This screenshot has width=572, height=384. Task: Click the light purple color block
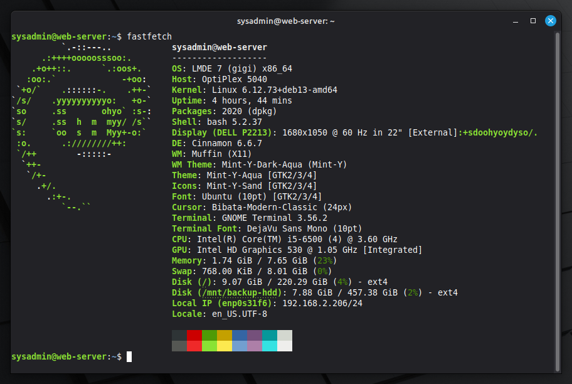(255, 346)
